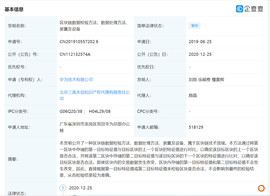Viewport: 270px width, 196px height.
Task: Click the 代理机构 label
Action: pyautogui.click(x=17, y=96)
